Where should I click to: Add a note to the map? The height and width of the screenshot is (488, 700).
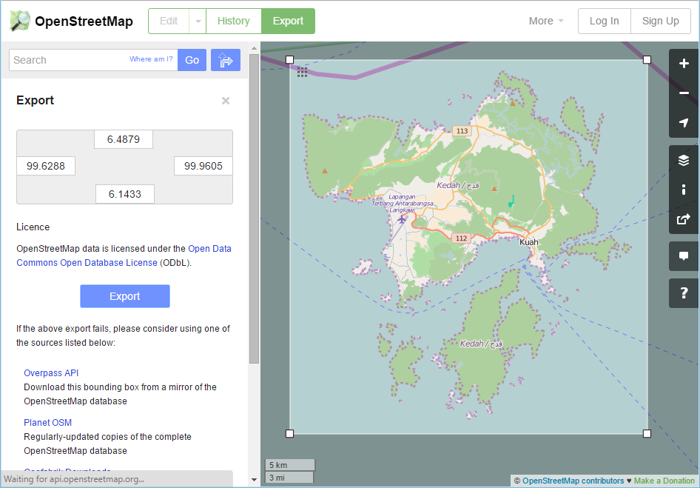684,256
